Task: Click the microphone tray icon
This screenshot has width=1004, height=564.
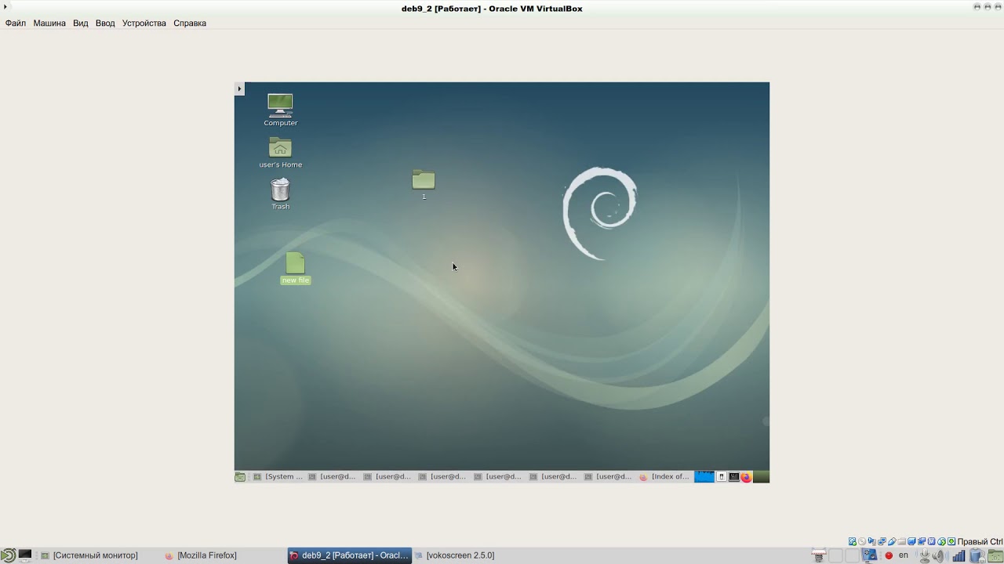Action: coord(925,555)
